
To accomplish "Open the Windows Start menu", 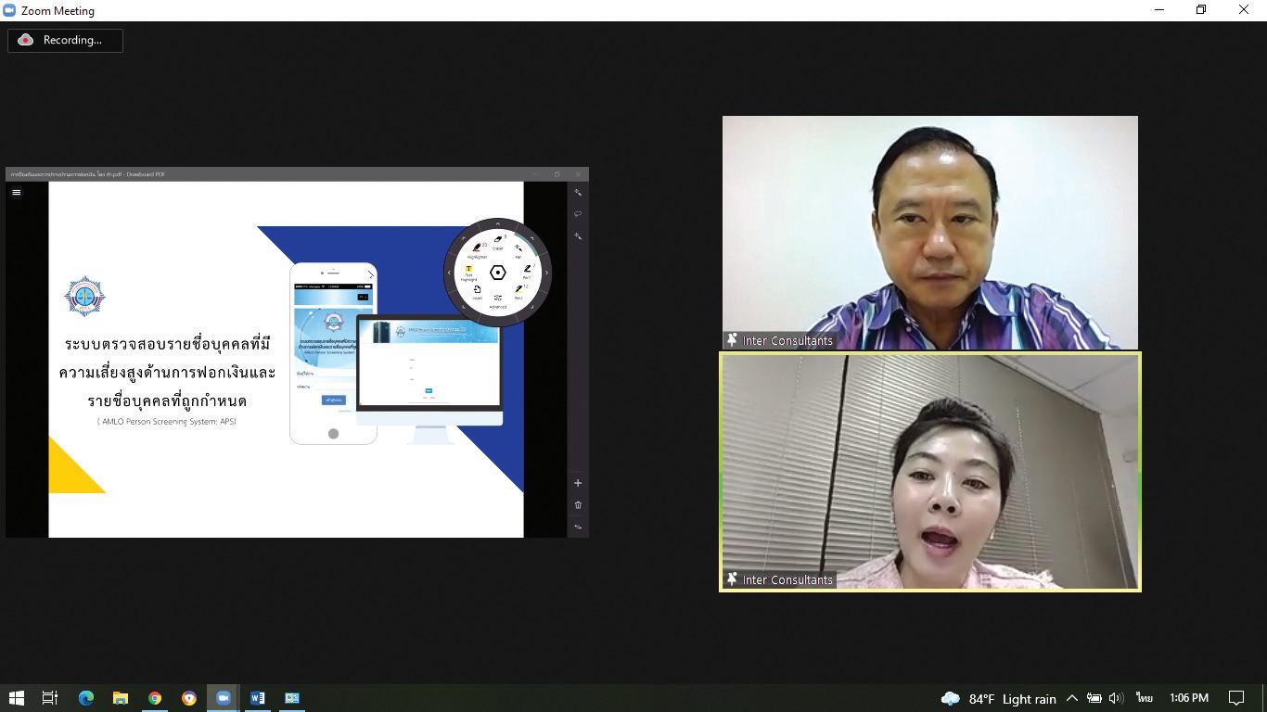I will click(16, 698).
